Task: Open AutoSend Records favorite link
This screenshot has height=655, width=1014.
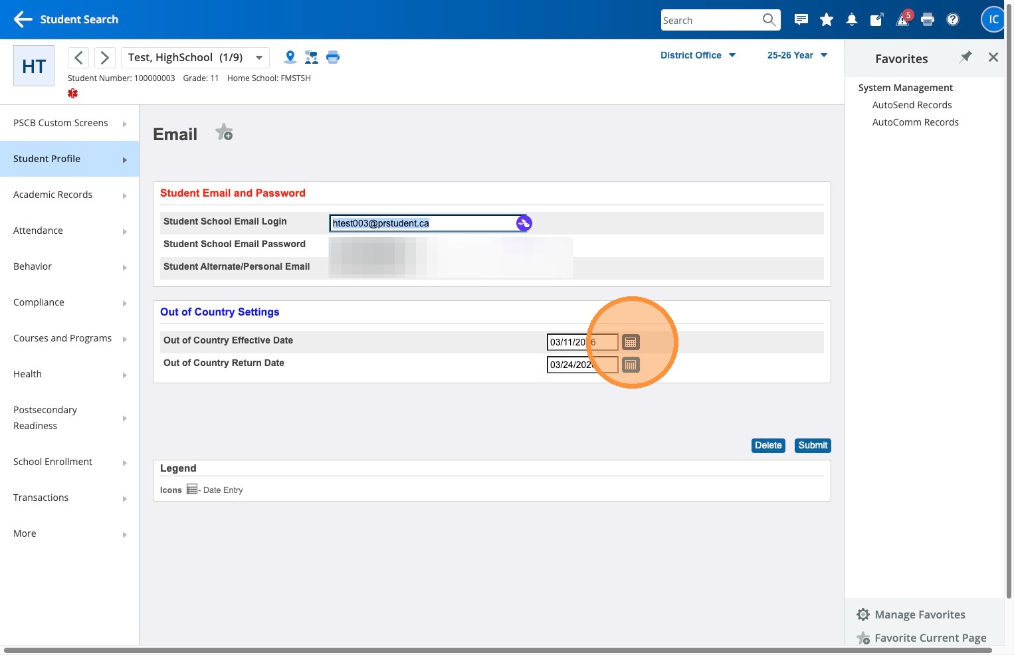Action: (912, 105)
